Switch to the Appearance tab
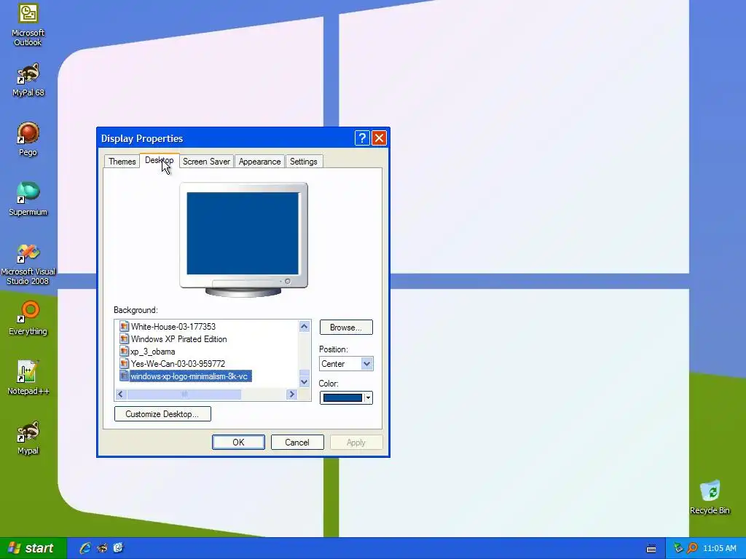 click(260, 162)
